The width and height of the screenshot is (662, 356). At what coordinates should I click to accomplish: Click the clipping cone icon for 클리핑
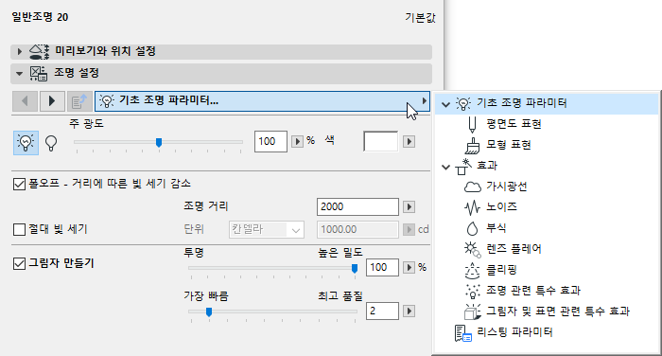pyautogui.click(x=472, y=271)
